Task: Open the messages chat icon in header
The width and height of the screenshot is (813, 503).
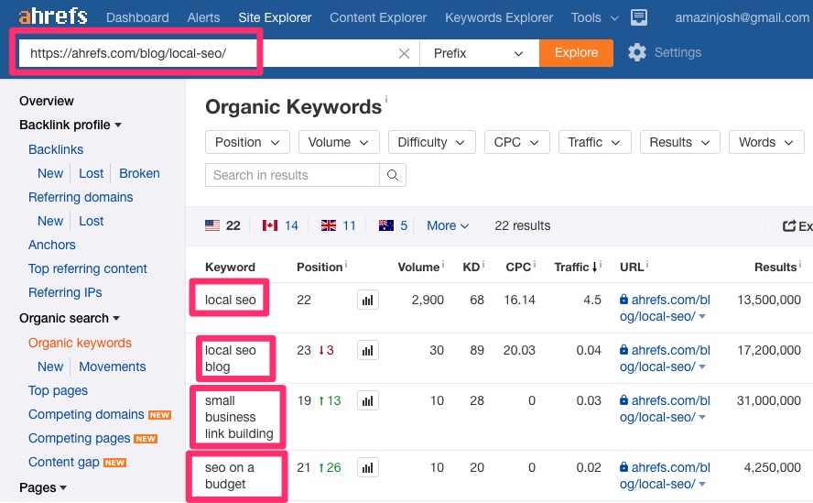Action: 639,17
